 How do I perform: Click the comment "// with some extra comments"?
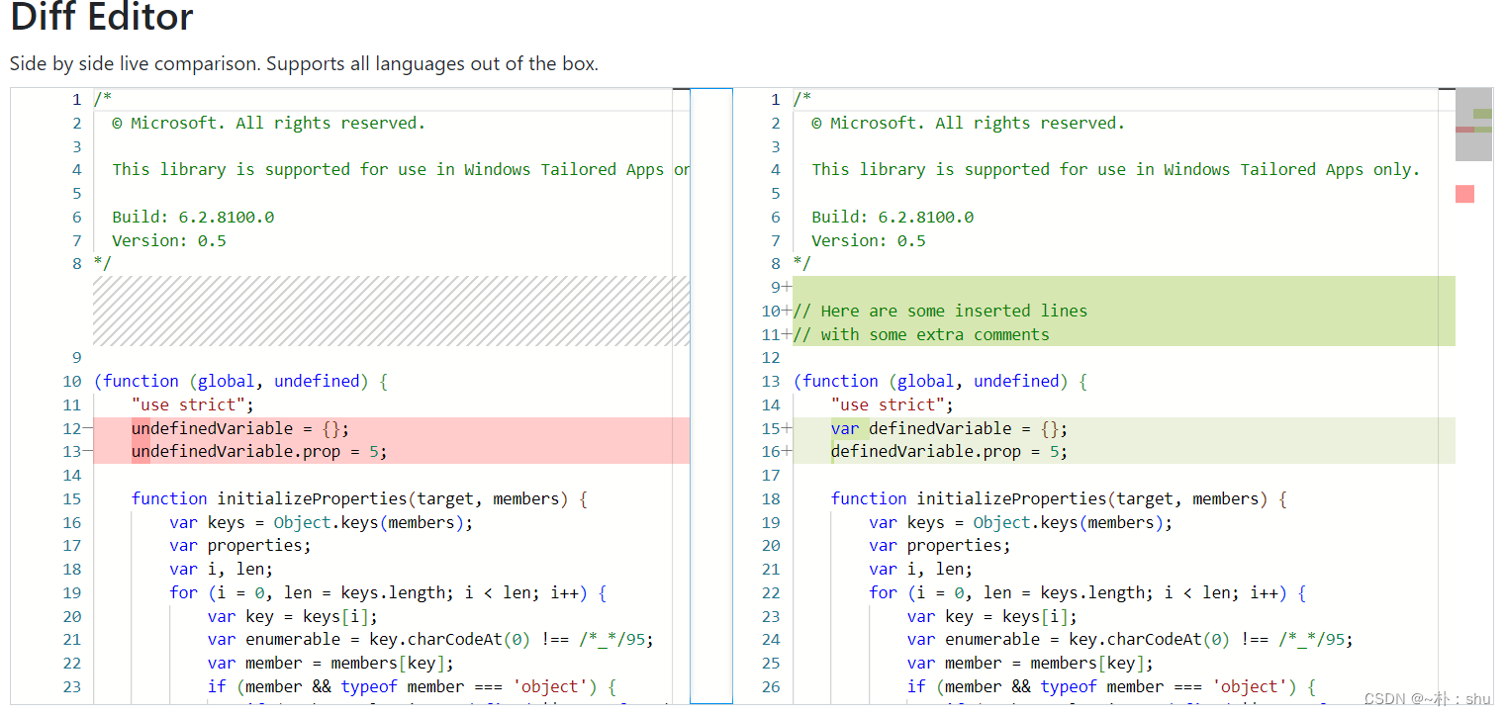point(921,334)
